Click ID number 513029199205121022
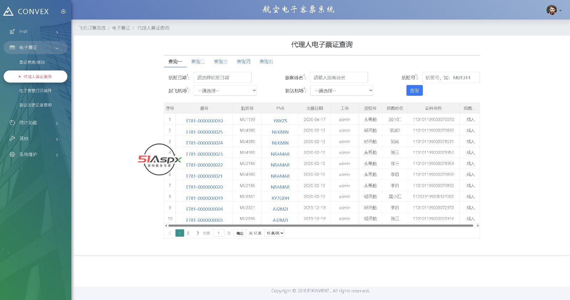 (x=433, y=196)
